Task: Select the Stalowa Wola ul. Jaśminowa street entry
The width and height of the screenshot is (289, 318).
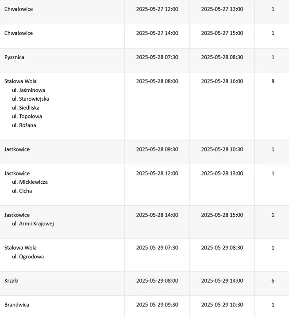Action: click(x=28, y=90)
